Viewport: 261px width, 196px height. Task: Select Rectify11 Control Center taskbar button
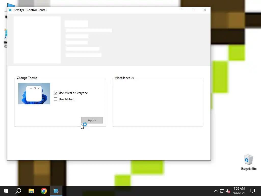click(x=56, y=191)
